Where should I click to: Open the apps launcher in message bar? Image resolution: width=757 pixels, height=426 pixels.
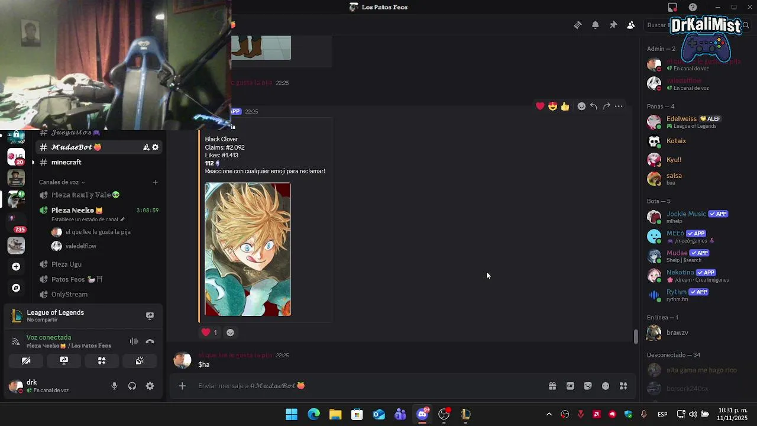pyautogui.click(x=623, y=386)
